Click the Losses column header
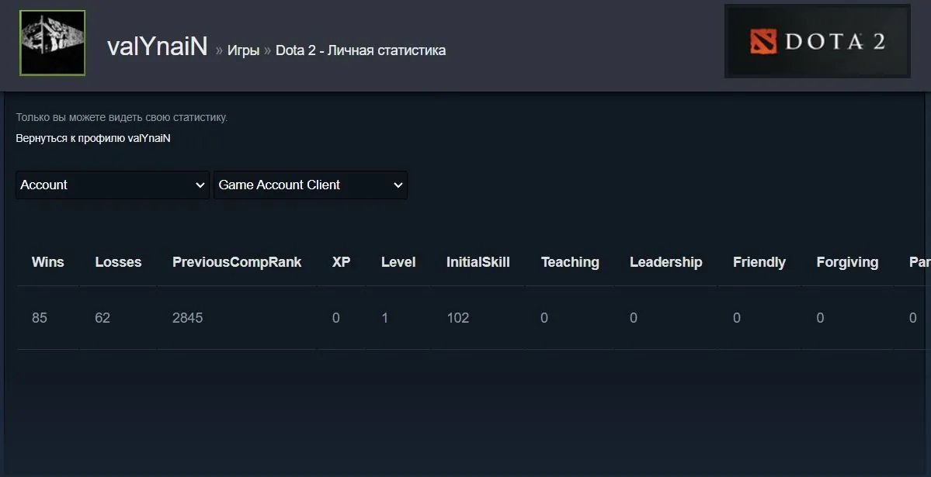The image size is (931, 477). (118, 262)
